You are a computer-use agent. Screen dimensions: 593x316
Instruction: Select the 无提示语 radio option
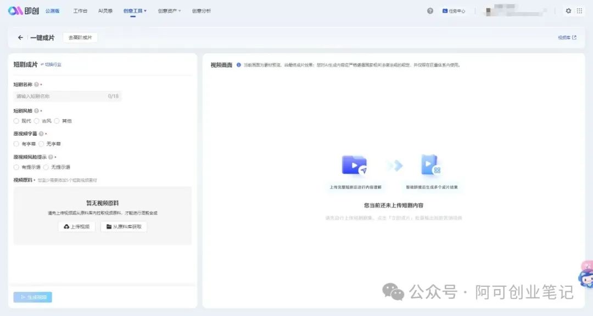(46, 167)
